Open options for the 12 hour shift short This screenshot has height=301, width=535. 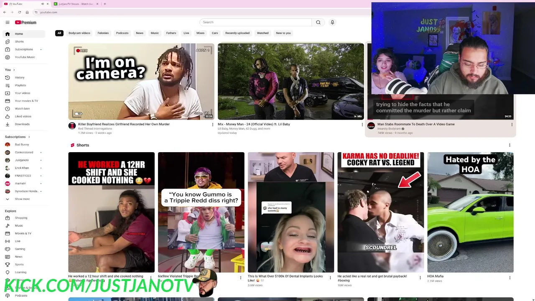click(151, 278)
